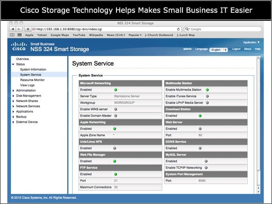The height and width of the screenshot is (204, 272).
Task: Open the Google Maps bookmark
Action: click(x=59, y=35)
